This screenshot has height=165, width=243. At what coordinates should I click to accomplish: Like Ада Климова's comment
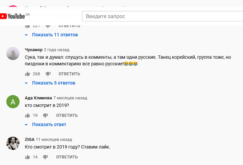pos(27,115)
